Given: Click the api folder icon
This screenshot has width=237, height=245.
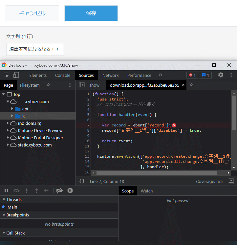Looking at the screenshot, I should 18,109.
